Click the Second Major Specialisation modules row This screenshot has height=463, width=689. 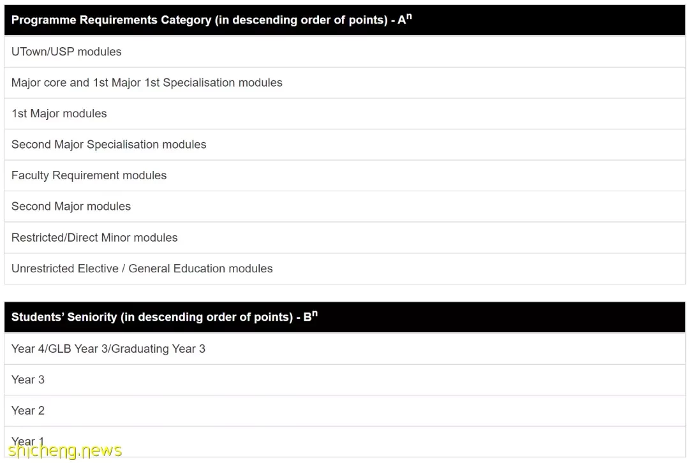344,145
